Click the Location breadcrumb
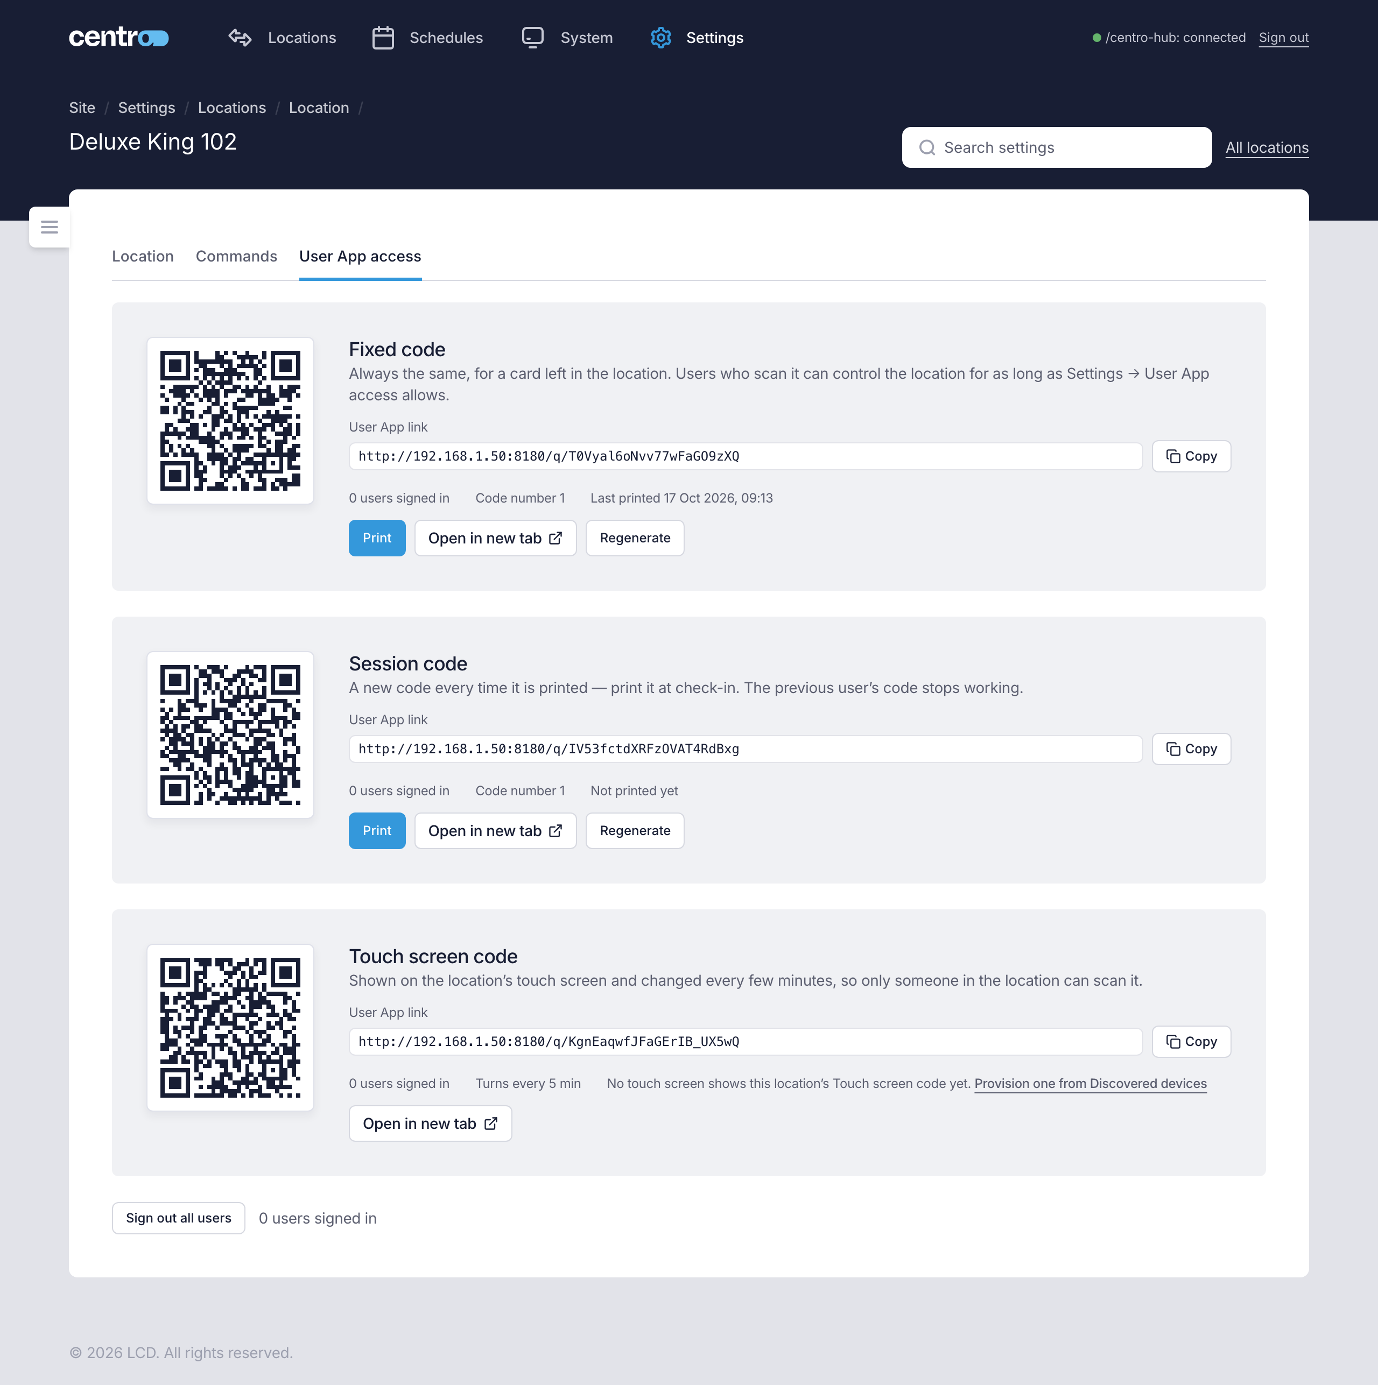The image size is (1378, 1385). click(x=319, y=108)
